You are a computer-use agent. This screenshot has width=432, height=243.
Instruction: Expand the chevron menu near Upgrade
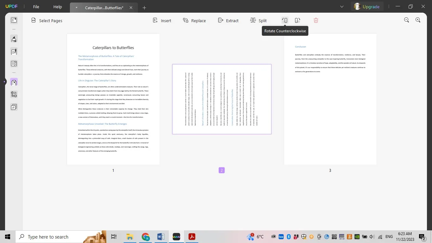[x=342, y=7]
